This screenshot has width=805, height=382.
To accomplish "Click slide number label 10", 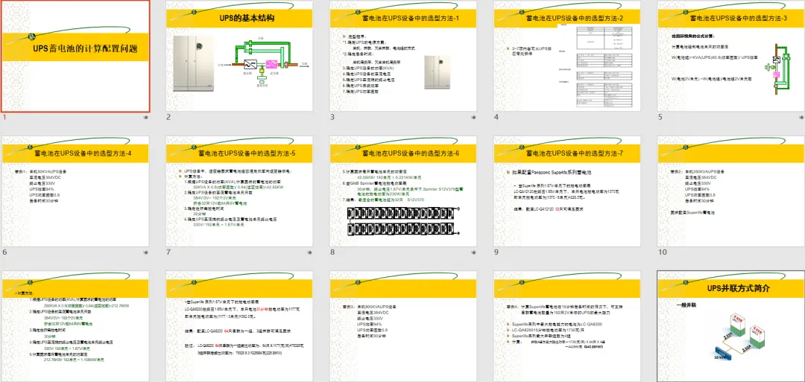I will coord(663,252).
